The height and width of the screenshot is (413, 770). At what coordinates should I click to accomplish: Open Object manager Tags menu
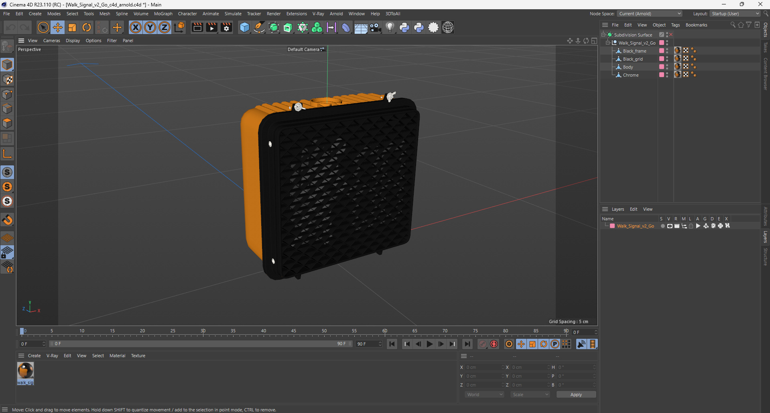coord(675,25)
